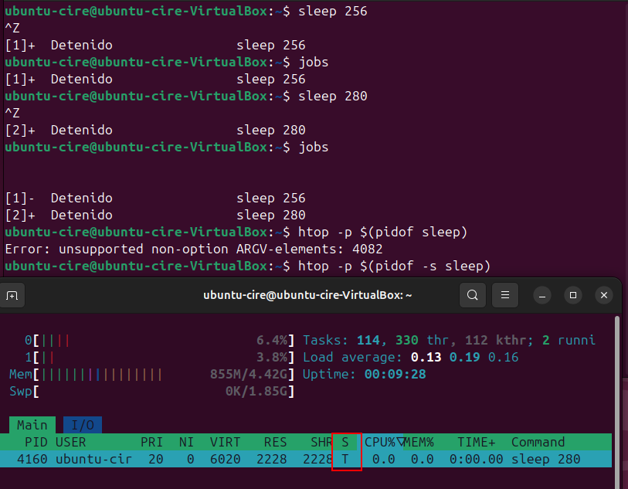Open the terminal hamburger menu
This screenshot has height=489, width=628.
click(504, 295)
